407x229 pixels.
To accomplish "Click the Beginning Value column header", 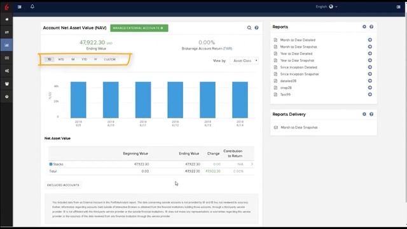I will (x=135, y=153).
